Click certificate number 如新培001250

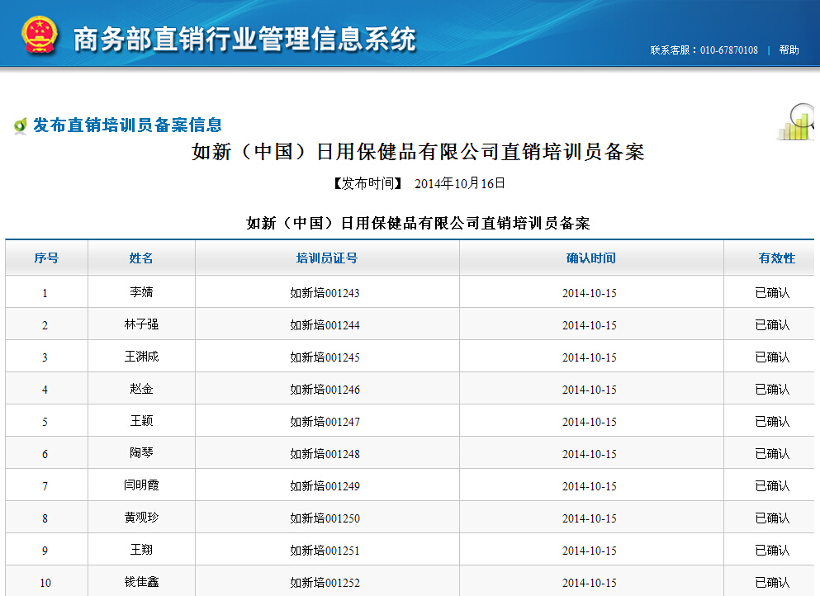(325, 518)
